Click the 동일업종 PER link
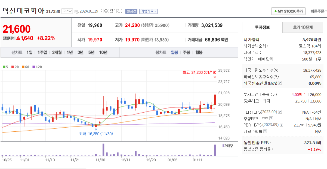The width and height of the screenshot is (327, 169). pos(256,143)
